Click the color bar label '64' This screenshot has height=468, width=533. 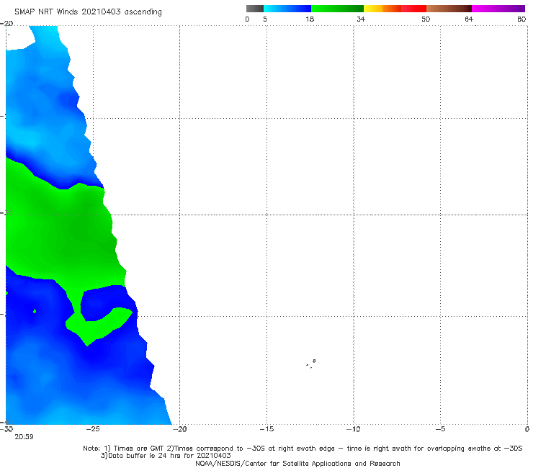pyautogui.click(x=469, y=19)
